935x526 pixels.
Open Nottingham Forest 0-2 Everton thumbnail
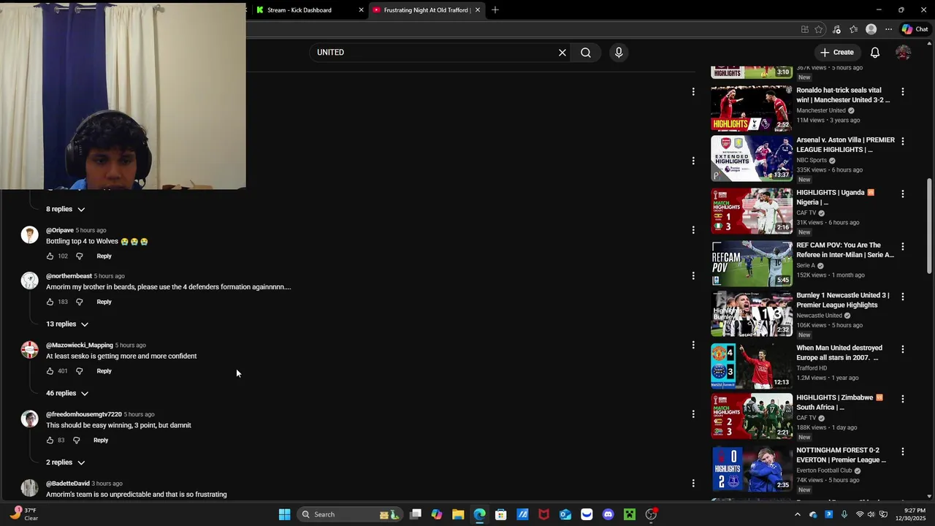pyautogui.click(x=752, y=469)
